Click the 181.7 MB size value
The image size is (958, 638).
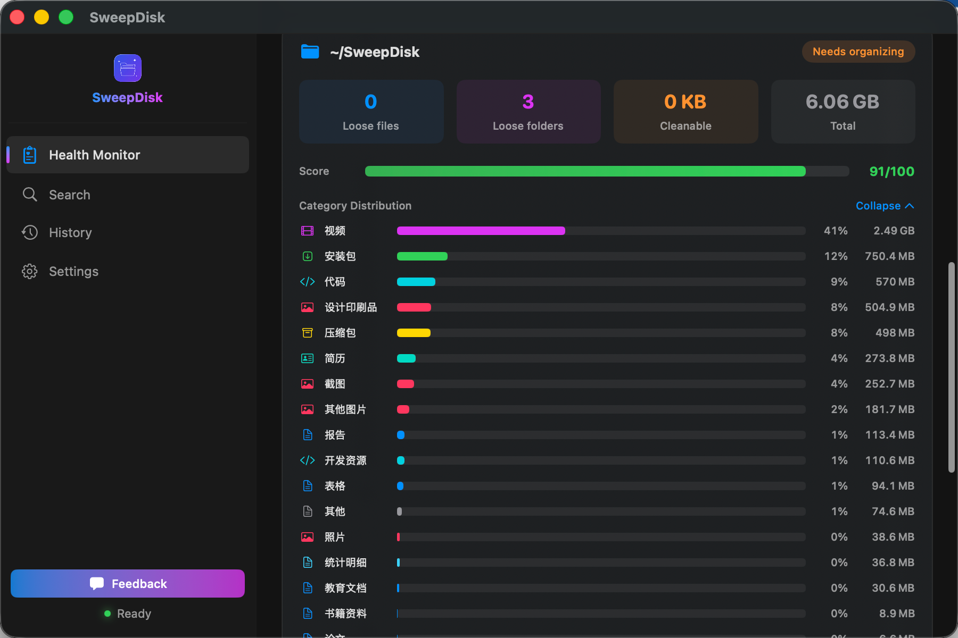coord(889,409)
